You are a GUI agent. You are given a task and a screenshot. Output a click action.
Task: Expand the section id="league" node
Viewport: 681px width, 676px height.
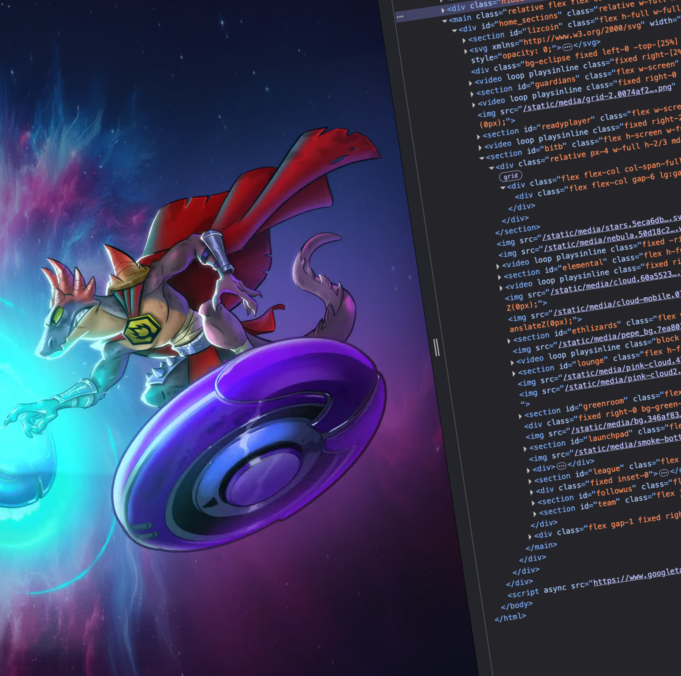click(x=530, y=481)
